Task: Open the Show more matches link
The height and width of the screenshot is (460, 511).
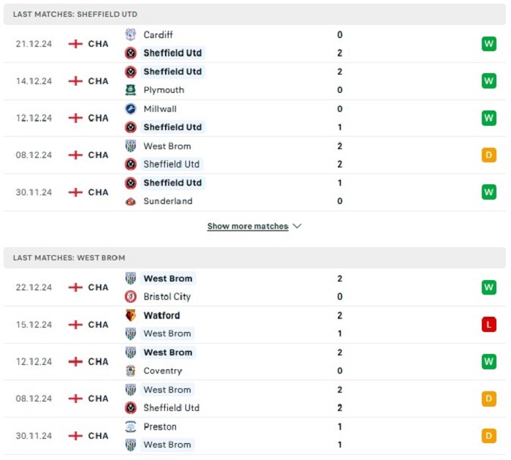Action: click(247, 226)
